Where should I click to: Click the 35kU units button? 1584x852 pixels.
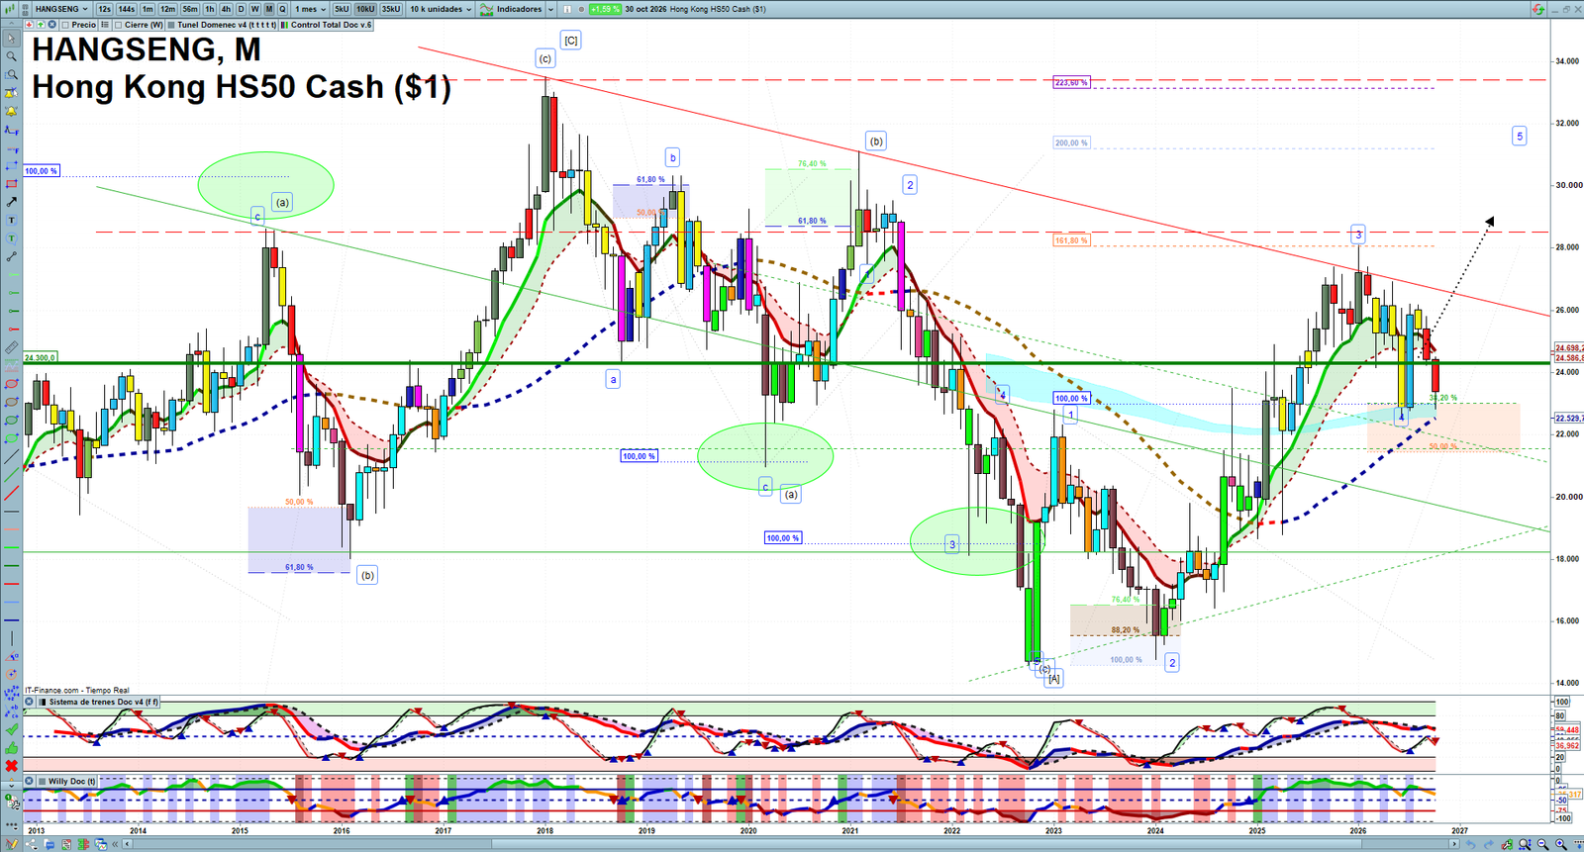tap(390, 9)
